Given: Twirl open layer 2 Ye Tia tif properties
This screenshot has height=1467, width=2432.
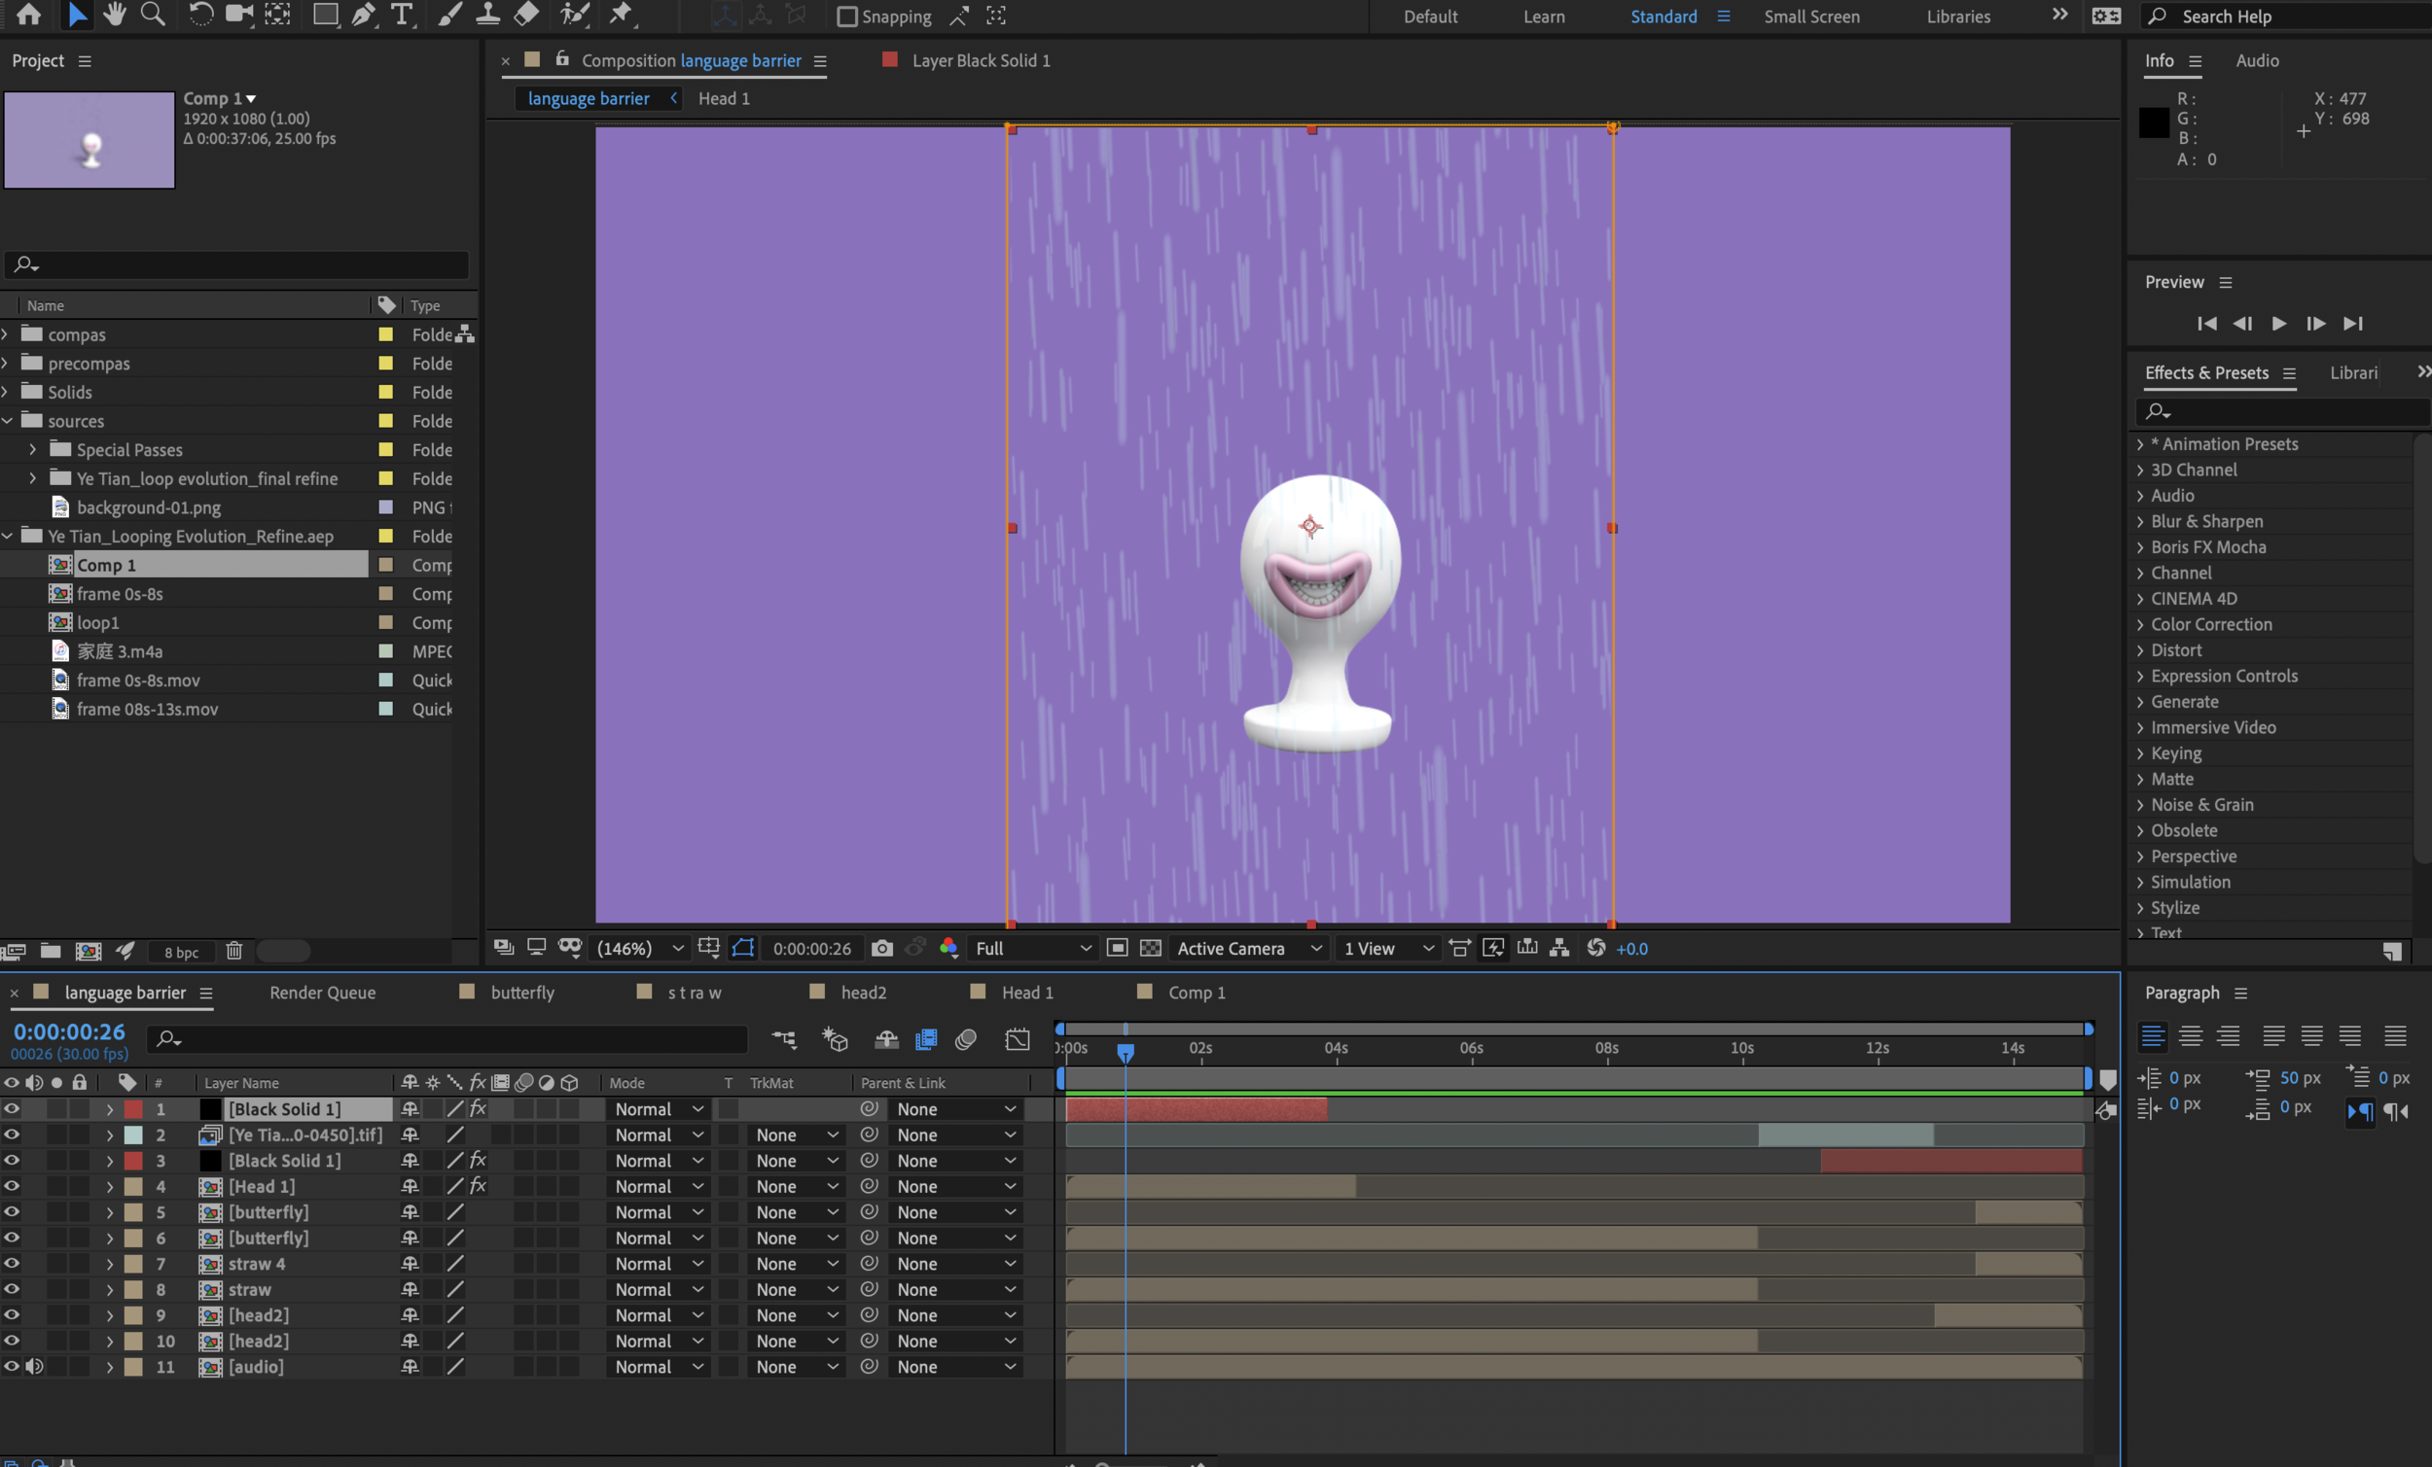Looking at the screenshot, I should [110, 1135].
